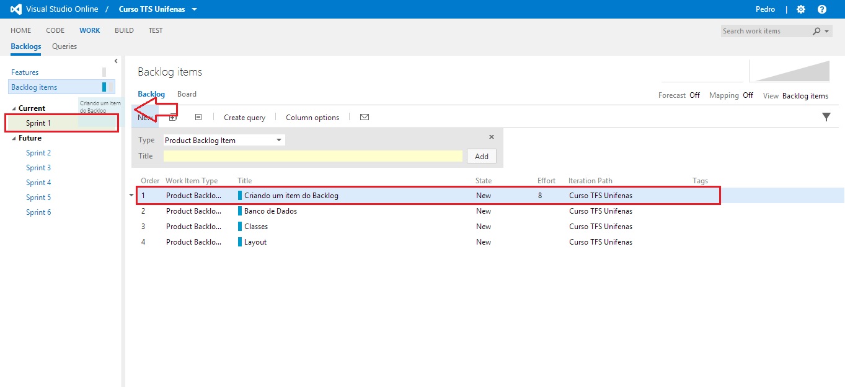Click the search magnifier icon
845x387 pixels.
pyautogui.click(x=816, y=31)
